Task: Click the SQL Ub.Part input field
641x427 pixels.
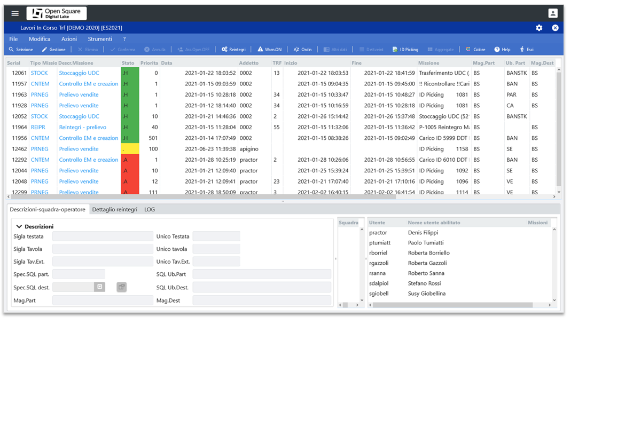Action: click(262, 274)
